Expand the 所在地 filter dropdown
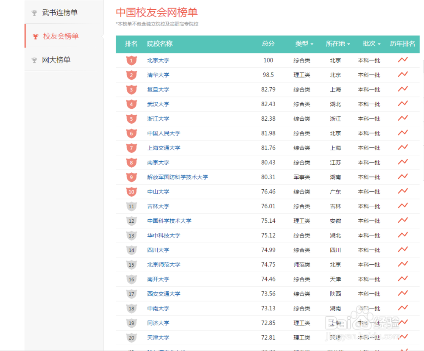This screenshot has height=351, width=424. [338, 44]
